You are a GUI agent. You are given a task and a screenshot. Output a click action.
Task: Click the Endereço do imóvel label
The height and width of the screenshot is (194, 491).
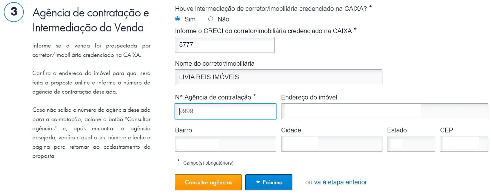click(309, 97)
